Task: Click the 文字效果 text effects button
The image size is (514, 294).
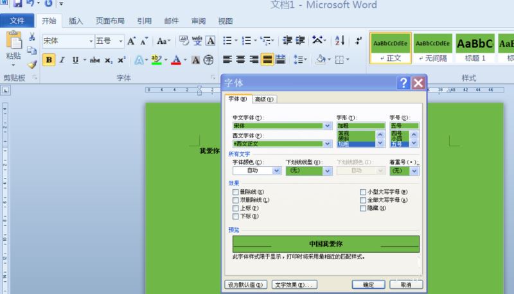Action: click(294, 285)
